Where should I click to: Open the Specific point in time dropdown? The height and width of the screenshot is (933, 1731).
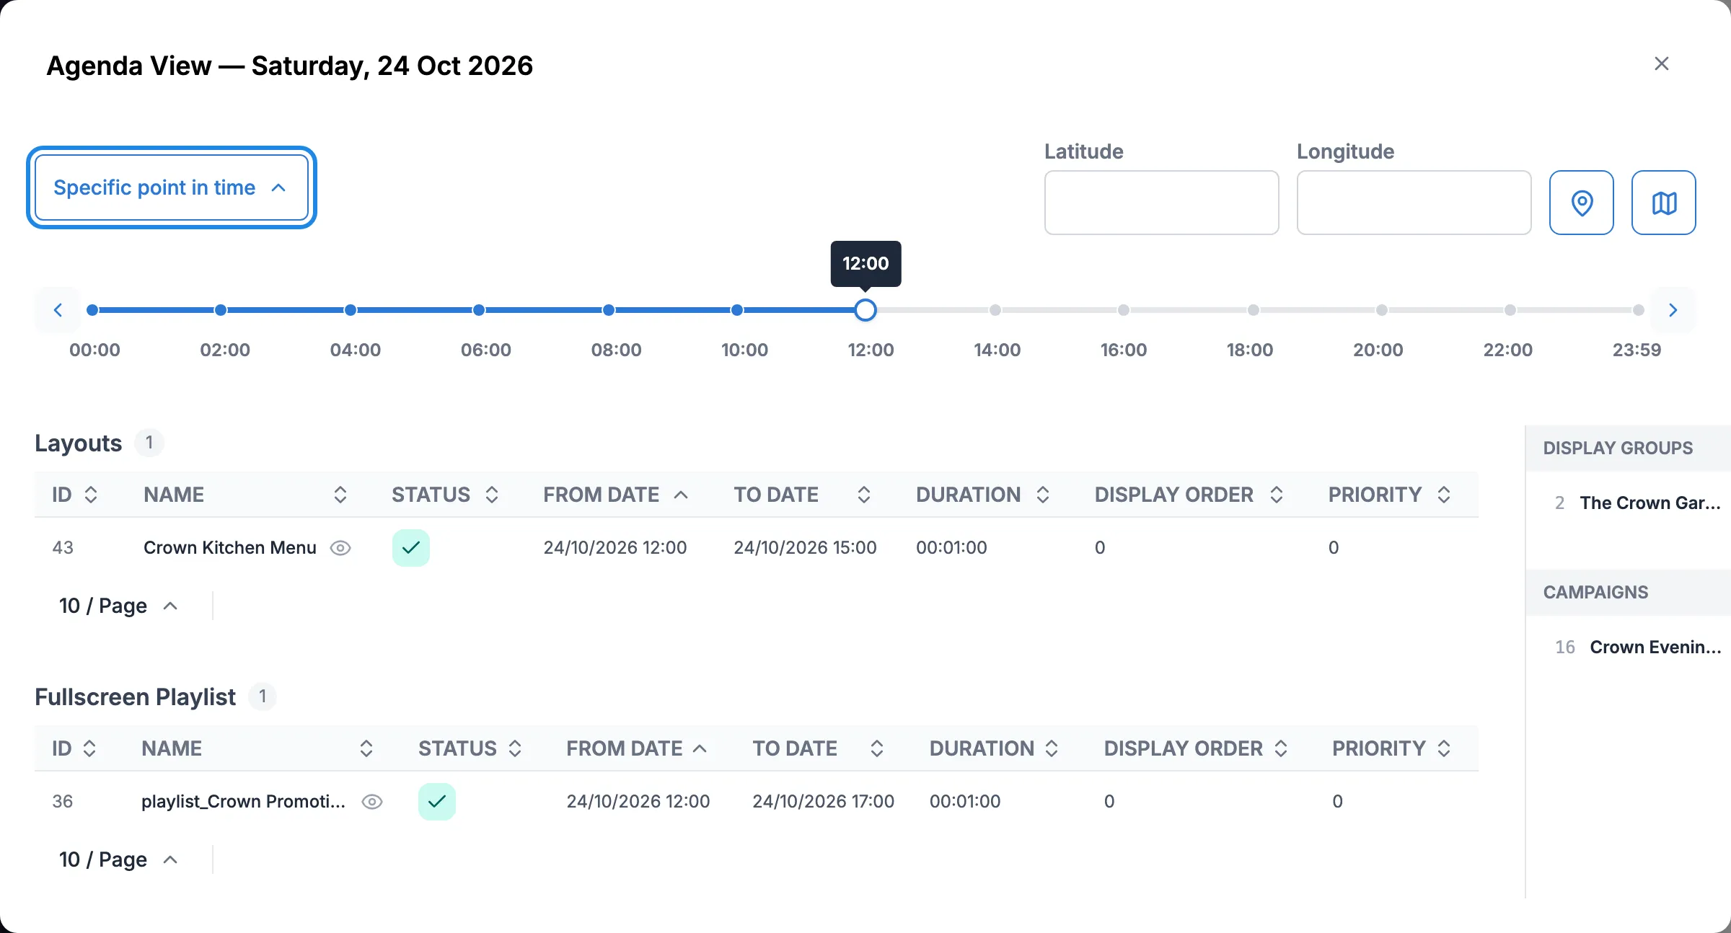172,187
